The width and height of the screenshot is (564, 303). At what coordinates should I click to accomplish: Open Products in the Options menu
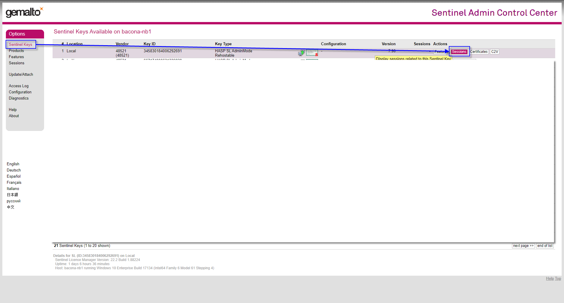(x=16, y=51)
